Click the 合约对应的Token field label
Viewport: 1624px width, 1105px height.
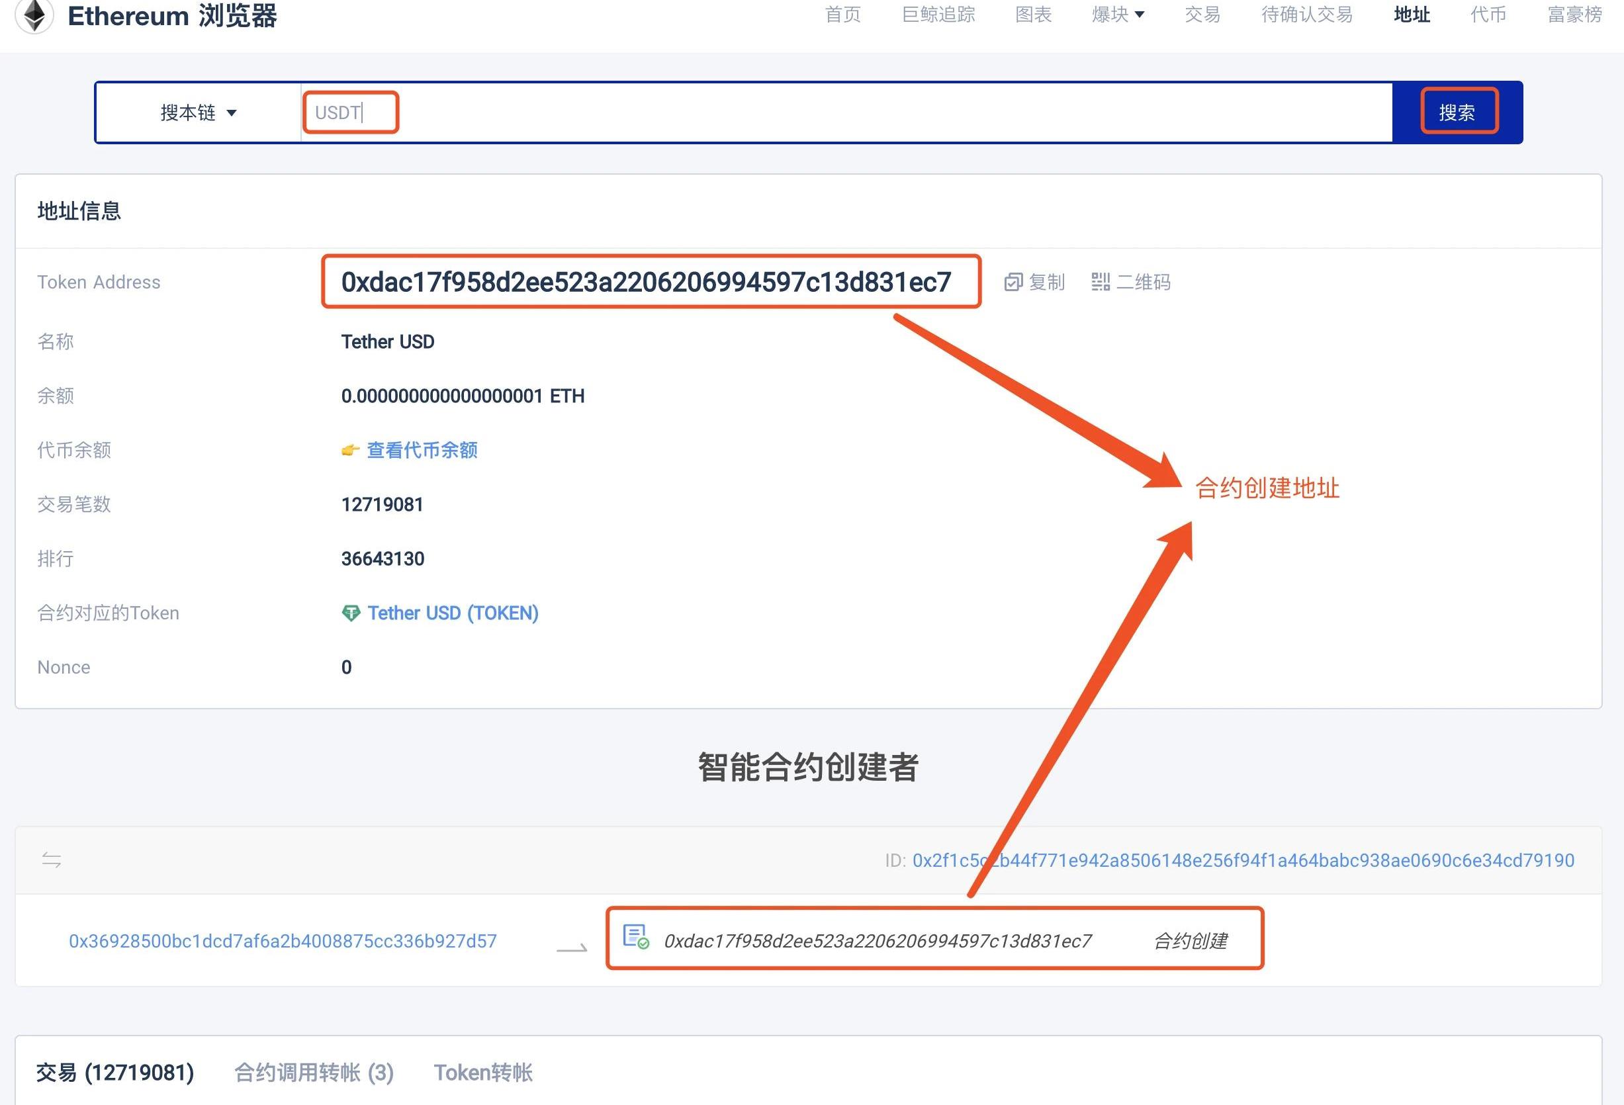point(109,613)
